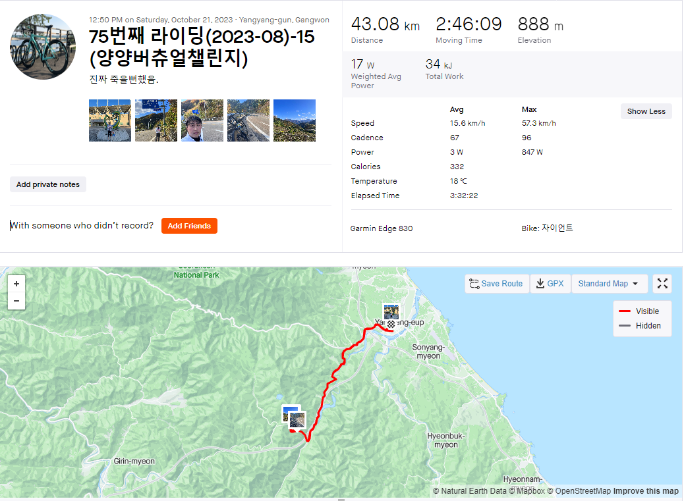
Task: Expand the Standard Map dropdown
Action: (609, 284)
